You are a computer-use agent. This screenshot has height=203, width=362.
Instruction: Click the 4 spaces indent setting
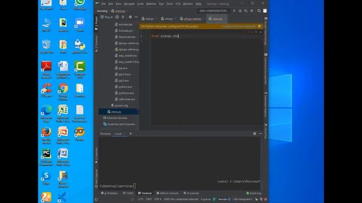pos(205,199)
